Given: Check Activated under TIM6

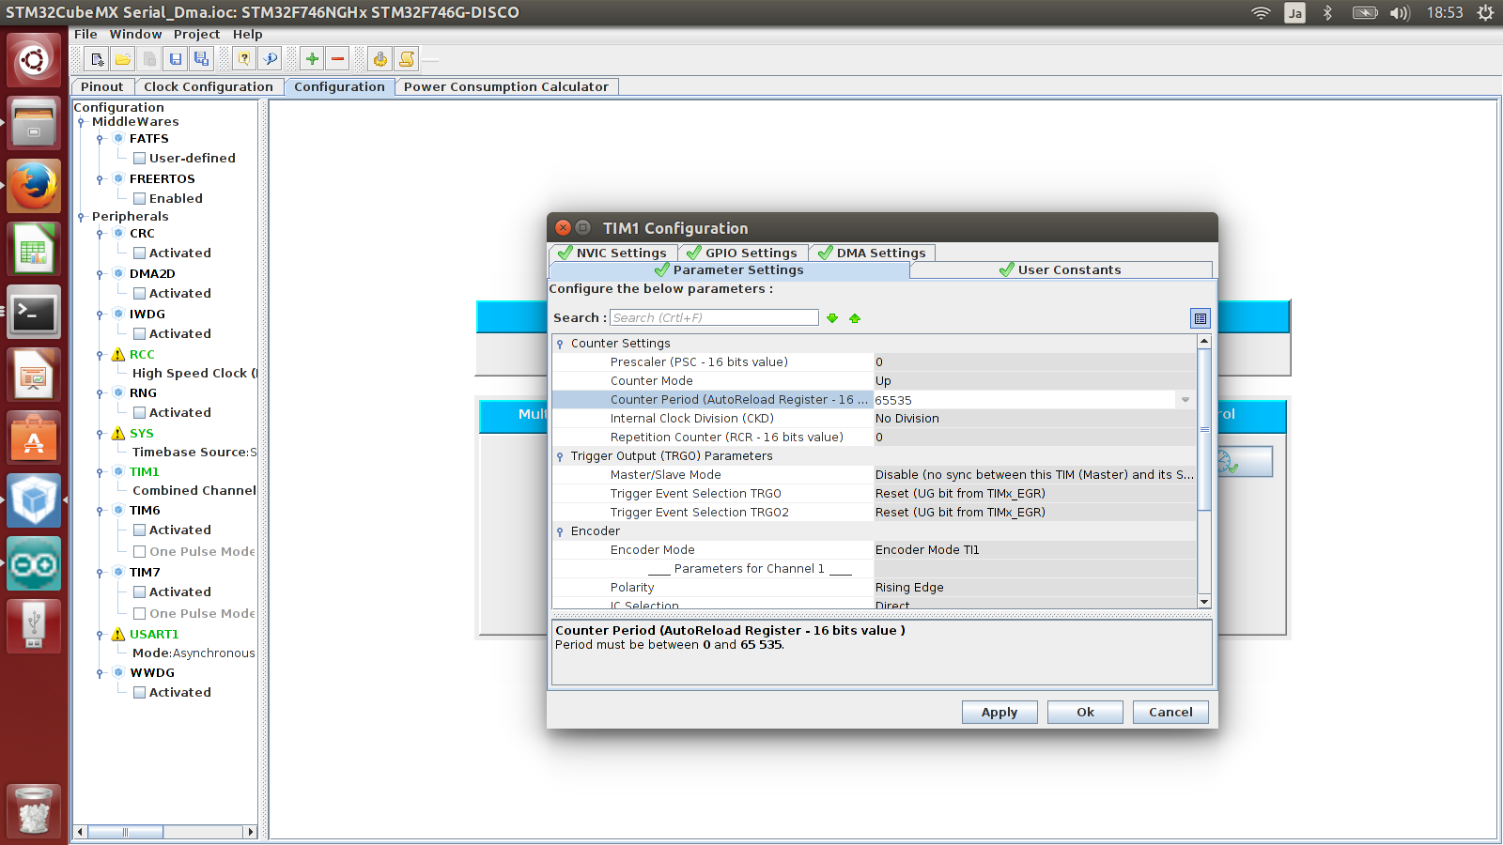Looking at the screenshot, I should click(139, 530).
